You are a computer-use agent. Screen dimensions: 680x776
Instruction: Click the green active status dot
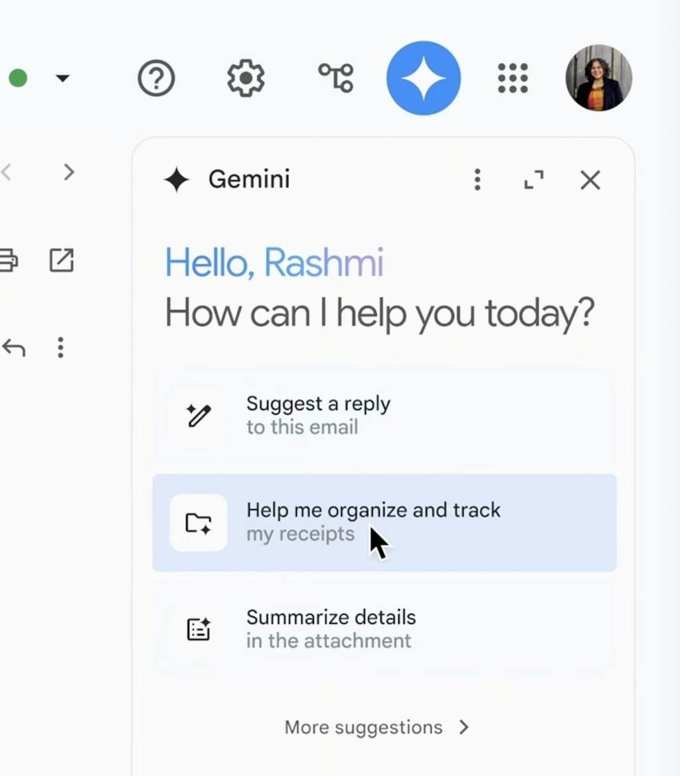click(19, 78)
